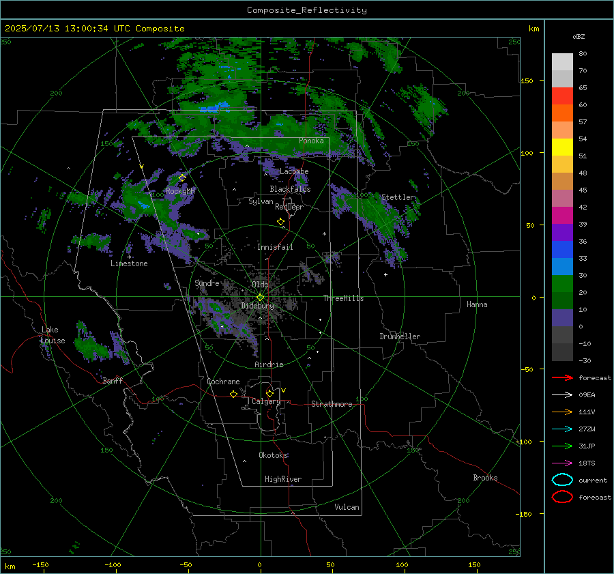
Task: Select the Banff label
Action: click(x=113, y=380)
